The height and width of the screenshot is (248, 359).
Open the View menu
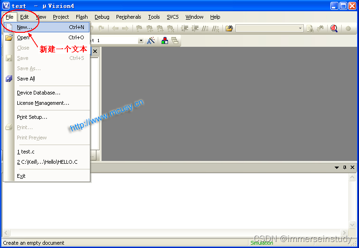pos(41,17)
